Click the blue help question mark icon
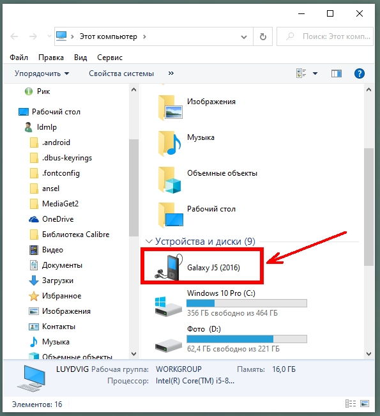Viewport: 380px width, 416px height. 360,73
